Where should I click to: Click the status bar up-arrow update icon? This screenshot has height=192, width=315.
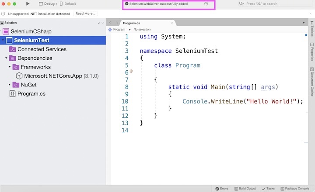206,3
